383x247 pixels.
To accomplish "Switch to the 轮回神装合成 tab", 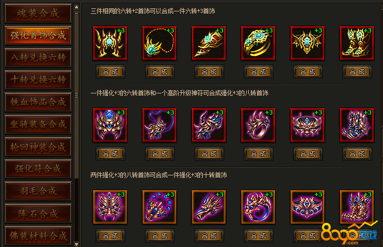I will [x=38, y=147].
